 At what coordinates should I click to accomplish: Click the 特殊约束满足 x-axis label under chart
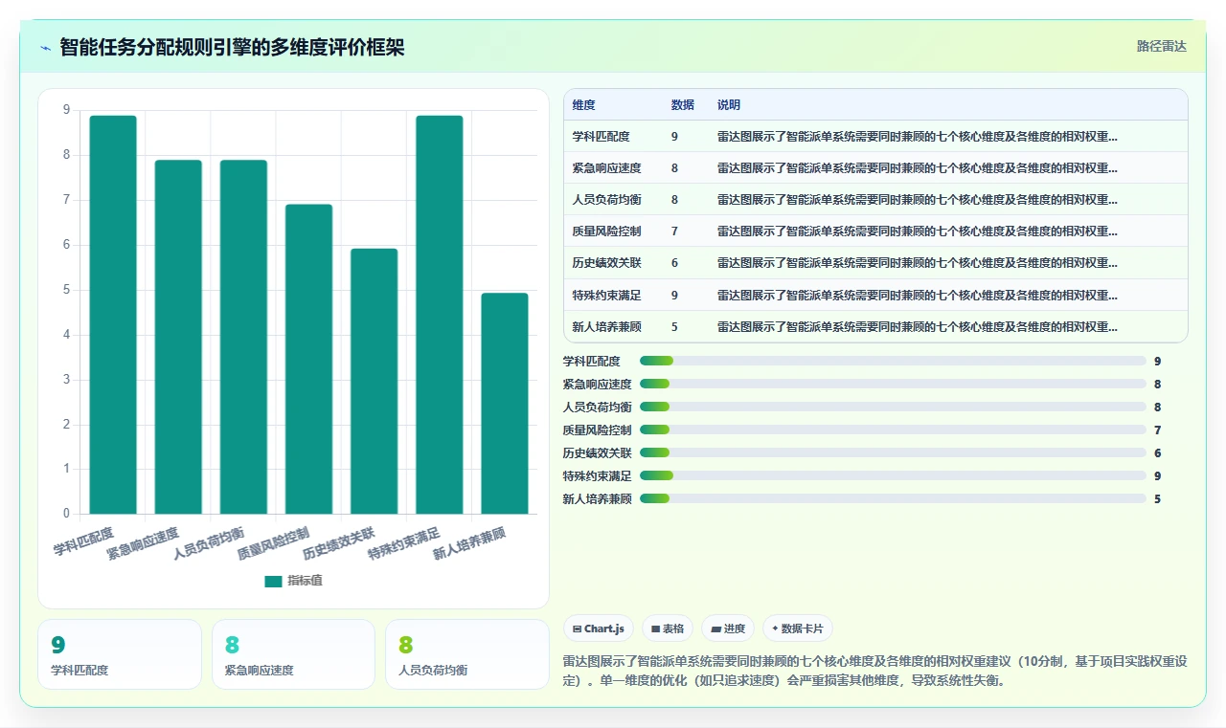coord(404,542)
